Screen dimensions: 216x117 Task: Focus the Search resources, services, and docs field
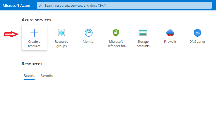[x=124, y=5]
